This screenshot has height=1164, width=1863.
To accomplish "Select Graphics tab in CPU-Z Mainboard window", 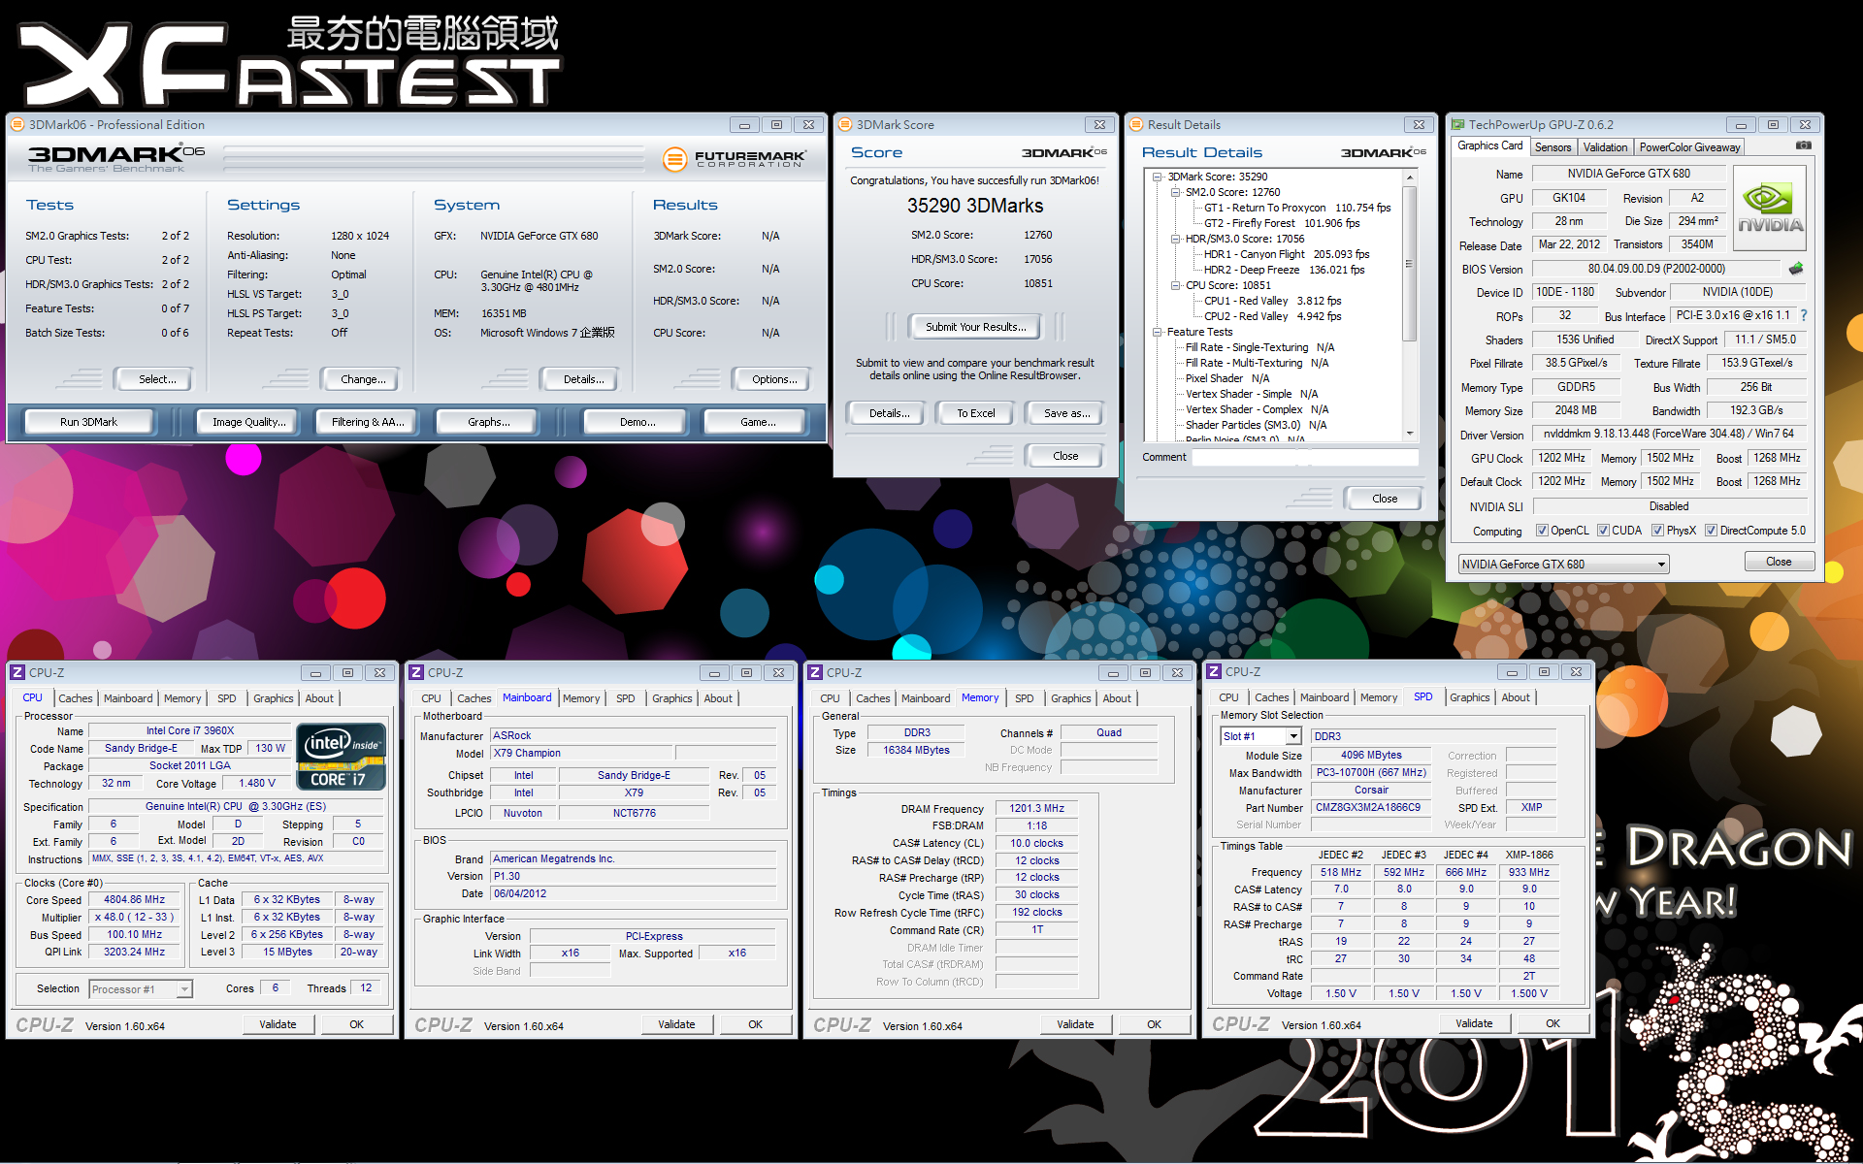I will (x=671, y=698).
